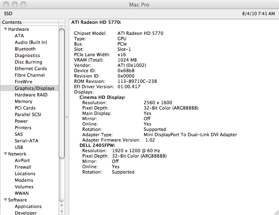Zoom the Mac Pro window
279x215 pixels.
pos(23,5)
